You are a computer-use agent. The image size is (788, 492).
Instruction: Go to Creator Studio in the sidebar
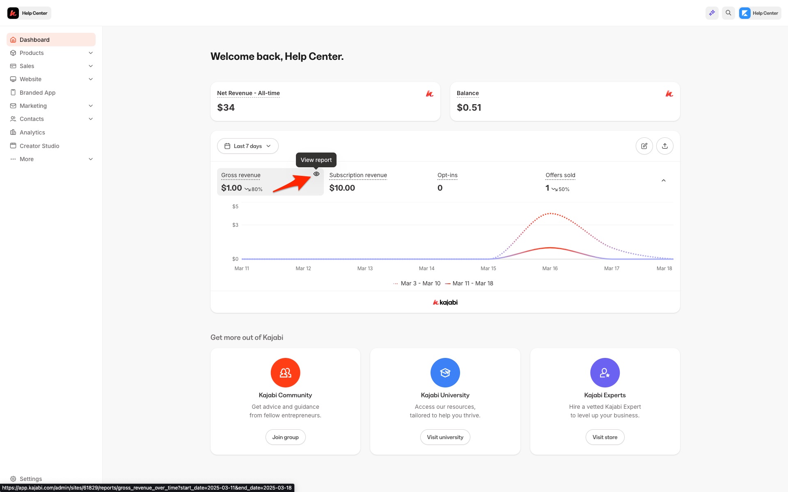pyautogui.click(x=39, y=146)
